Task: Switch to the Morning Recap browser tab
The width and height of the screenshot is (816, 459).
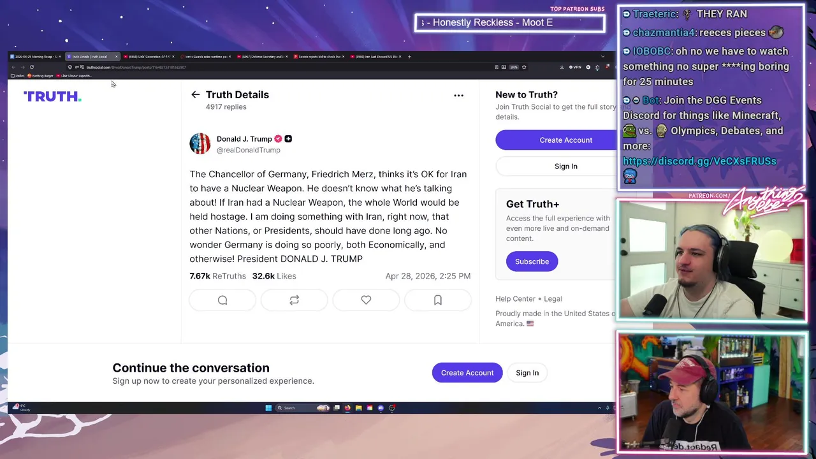Action: [35, 57]
